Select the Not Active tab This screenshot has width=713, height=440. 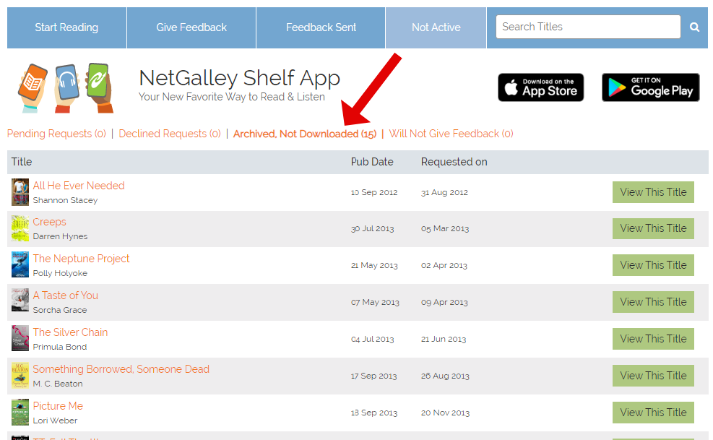coord(436,27)
